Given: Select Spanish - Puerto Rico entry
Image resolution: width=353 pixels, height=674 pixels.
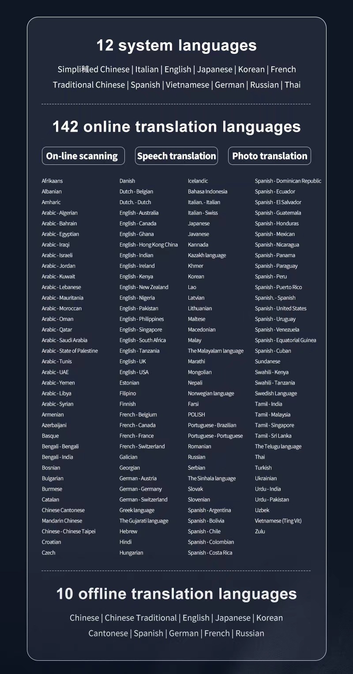Looking at the screenshot, I should pyautogui.click(x=278, y=287).
